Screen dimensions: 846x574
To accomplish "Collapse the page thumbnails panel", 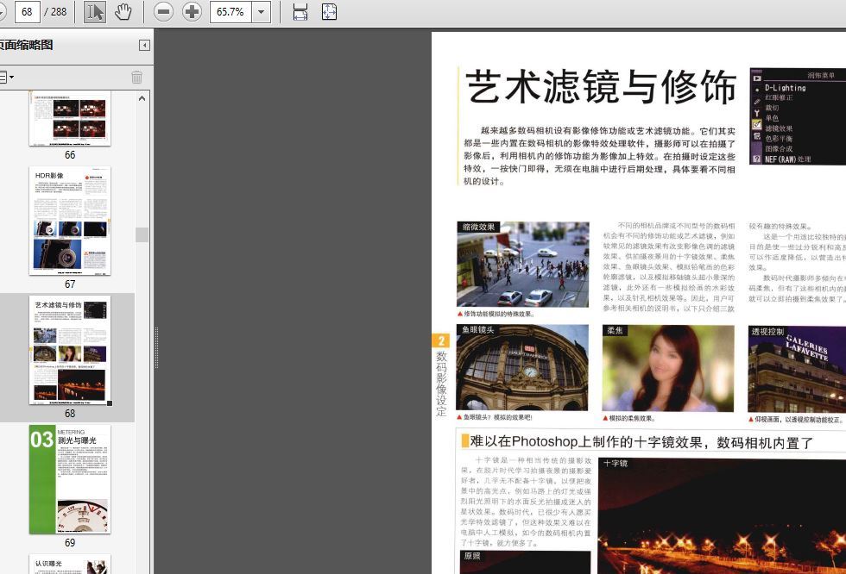I will pyautogui.click(x=144, y=45).
